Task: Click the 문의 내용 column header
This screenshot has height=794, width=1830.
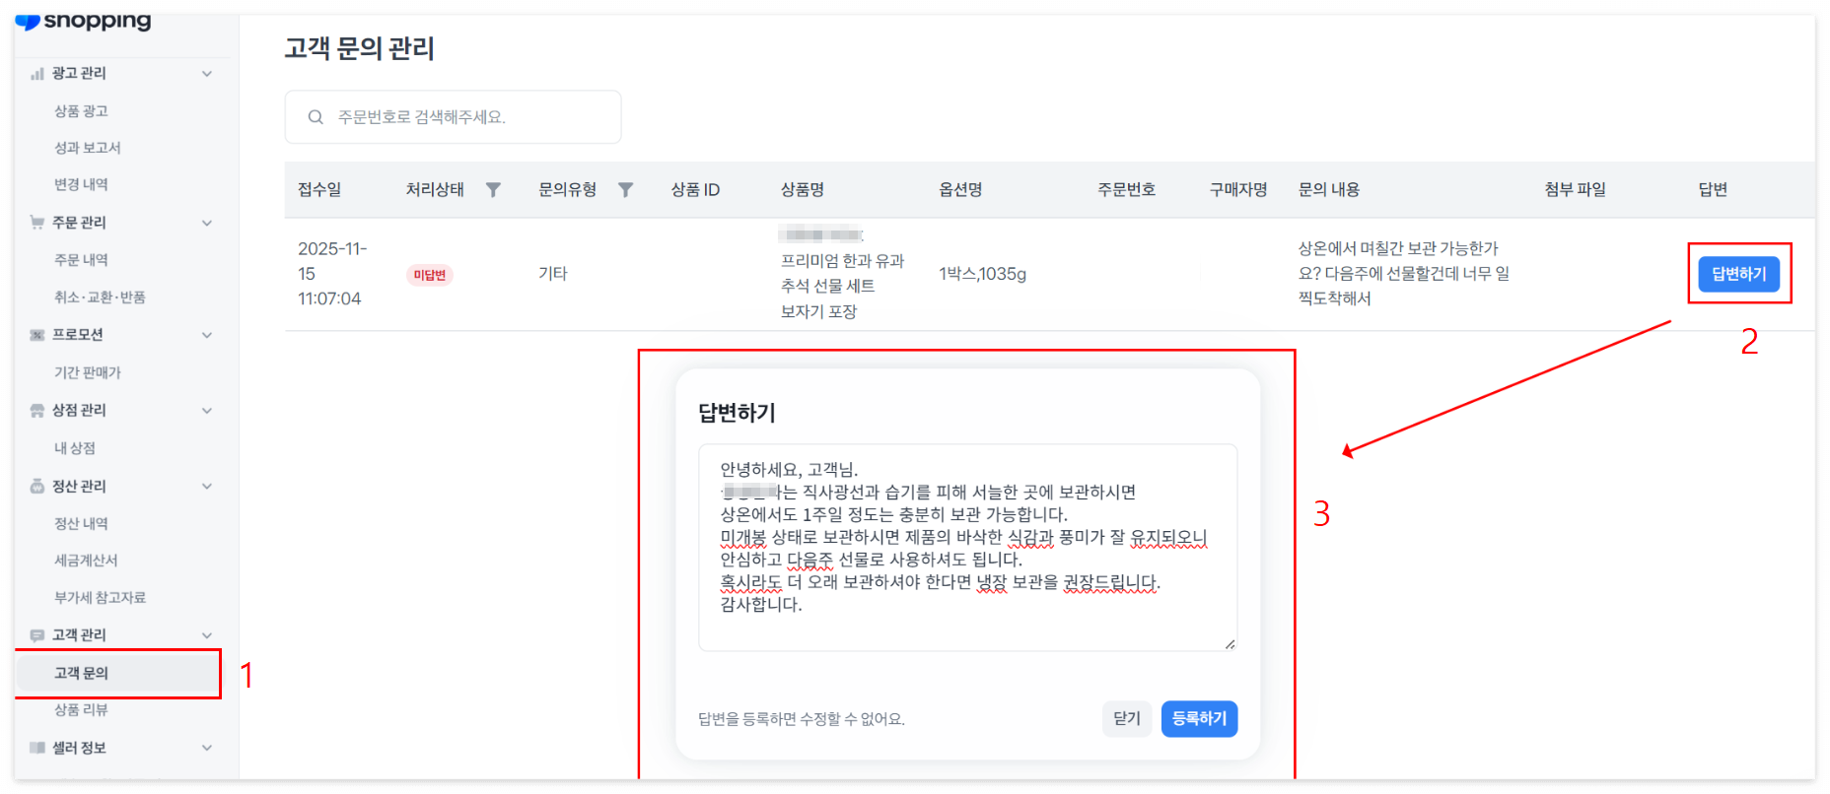Action: point(1329,190)
